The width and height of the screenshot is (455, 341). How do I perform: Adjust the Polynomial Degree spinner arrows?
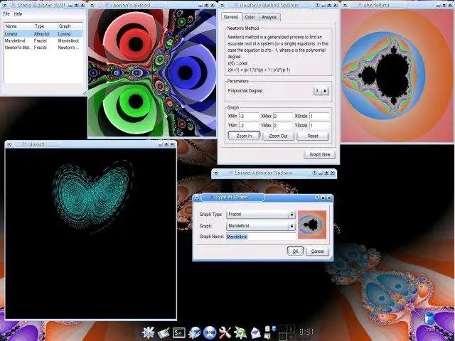pyautogui.click(x=325, y=91)
